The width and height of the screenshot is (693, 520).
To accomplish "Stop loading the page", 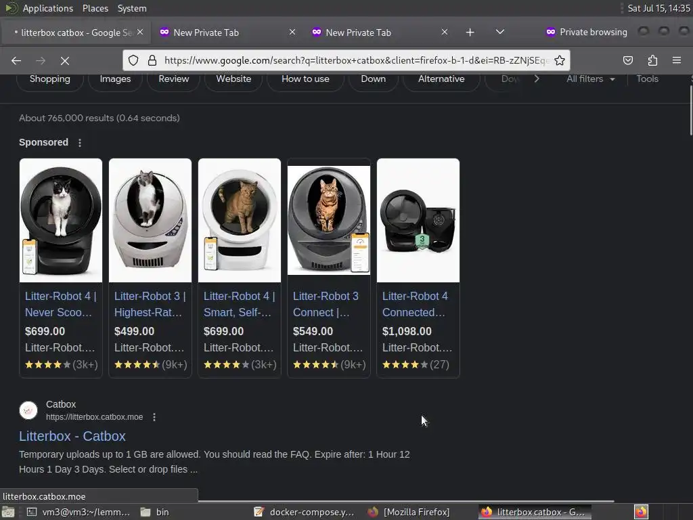I will (x=64, y=60).
